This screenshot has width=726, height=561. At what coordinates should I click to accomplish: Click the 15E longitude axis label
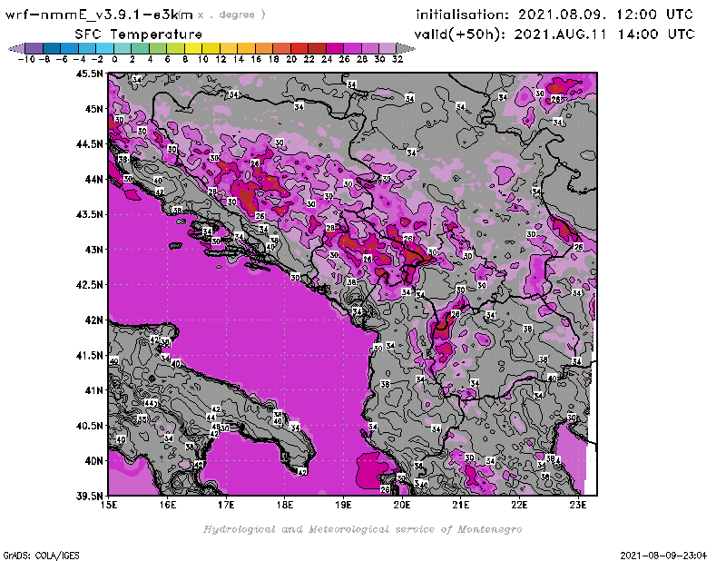coord(109,505)
